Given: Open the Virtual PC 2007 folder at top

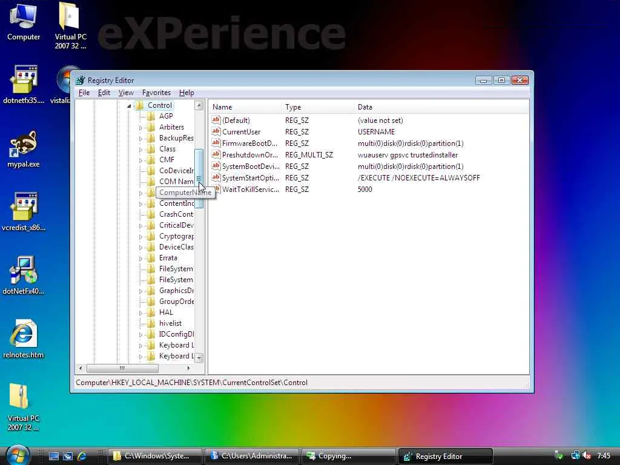Looking at the screenshot, I should [70, 25].
